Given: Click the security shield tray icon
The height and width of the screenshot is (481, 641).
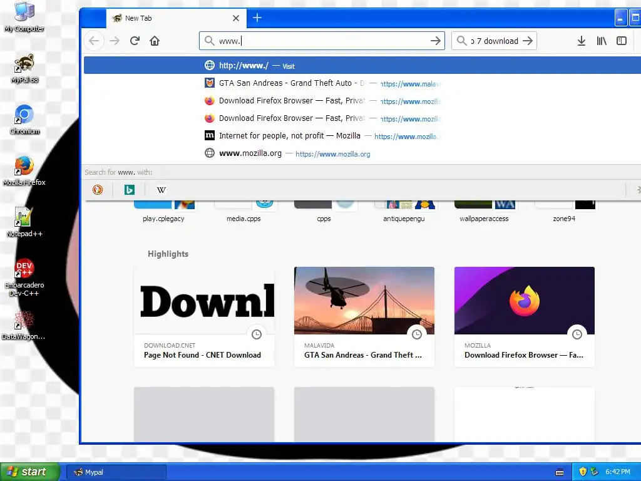Looking at the screenshot, I should (x=583, y=472).
